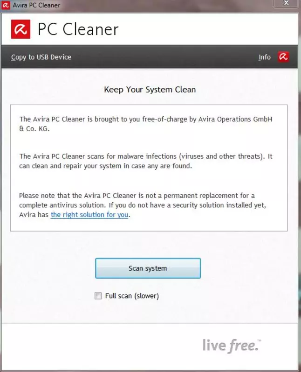Follow the link 'the right solution for you'
This screenshot has width=301, height=372.
click(x=89, y=215)
